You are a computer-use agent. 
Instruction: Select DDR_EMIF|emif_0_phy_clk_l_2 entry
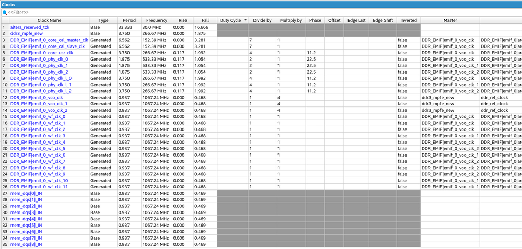tap(41, 91)
